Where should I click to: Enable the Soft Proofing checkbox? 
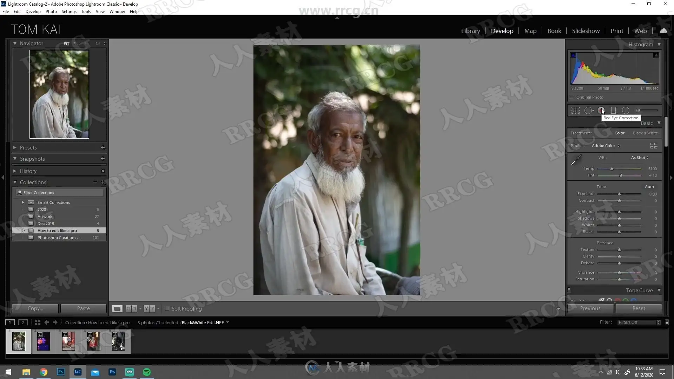pos(167,309)
